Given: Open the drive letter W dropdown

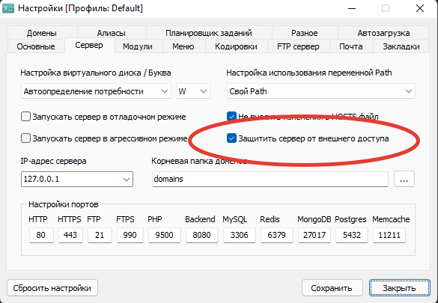Looking at the screenshot, I should pyautogui.click(x=193, y=91).
